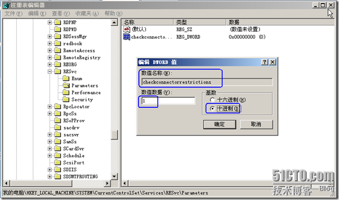Collapse the RESvc tree node

(x=50, y=72)
